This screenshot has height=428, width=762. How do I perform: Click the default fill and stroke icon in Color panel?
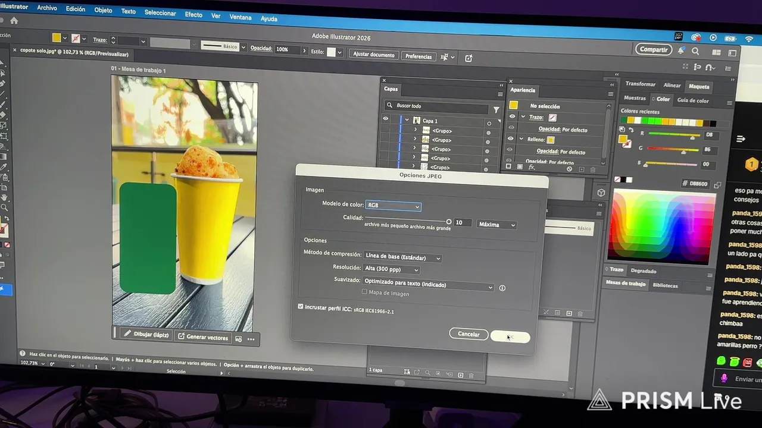click(623, 129)
